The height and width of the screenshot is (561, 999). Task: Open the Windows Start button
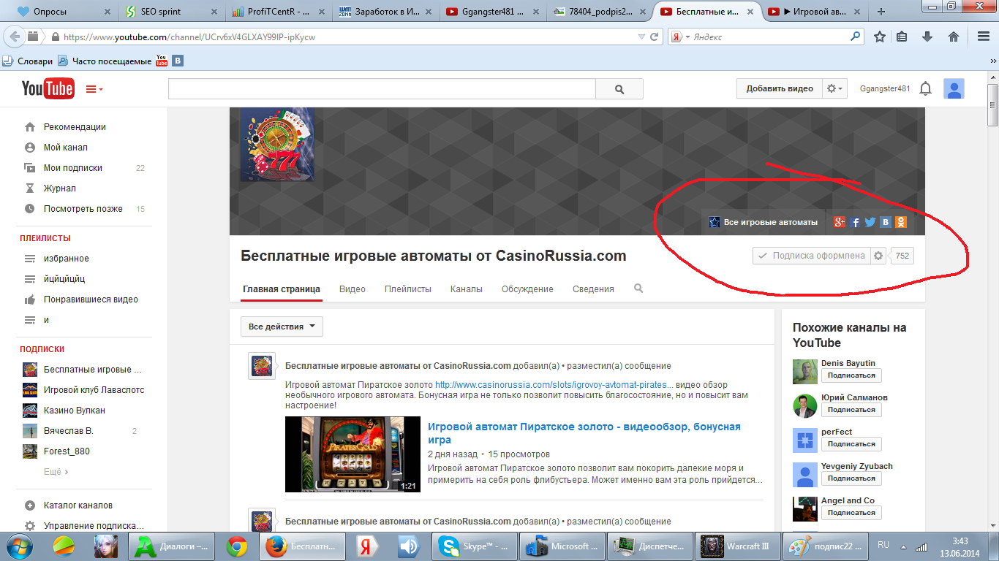pos(18,546)
